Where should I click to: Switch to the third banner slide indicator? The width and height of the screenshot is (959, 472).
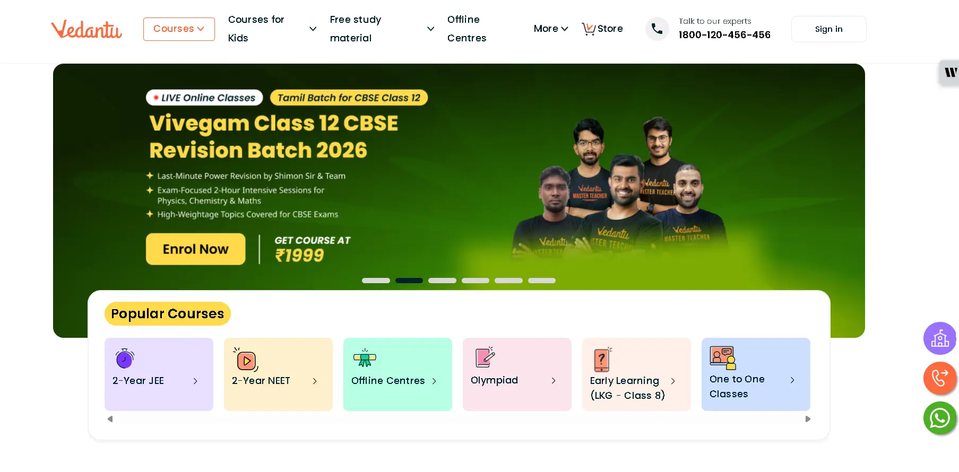[x=442, y=281]
